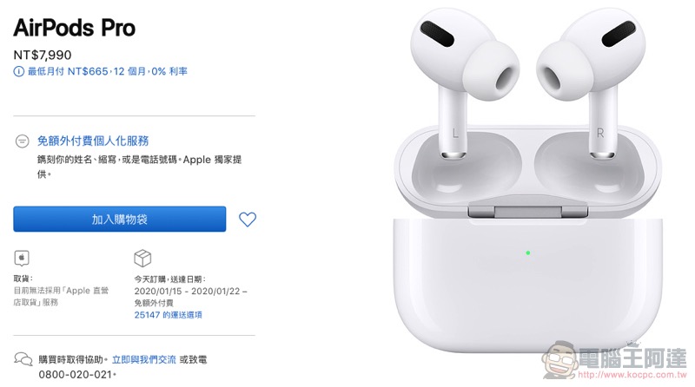The height and width of the screenshot is (387, 695).
Task: Click the Apple Store pickup icon
Action: pyautogui.click(x=22, y=258)
